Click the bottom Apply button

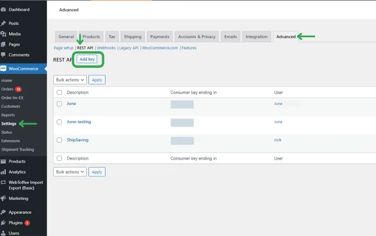(x=97, y=172)
